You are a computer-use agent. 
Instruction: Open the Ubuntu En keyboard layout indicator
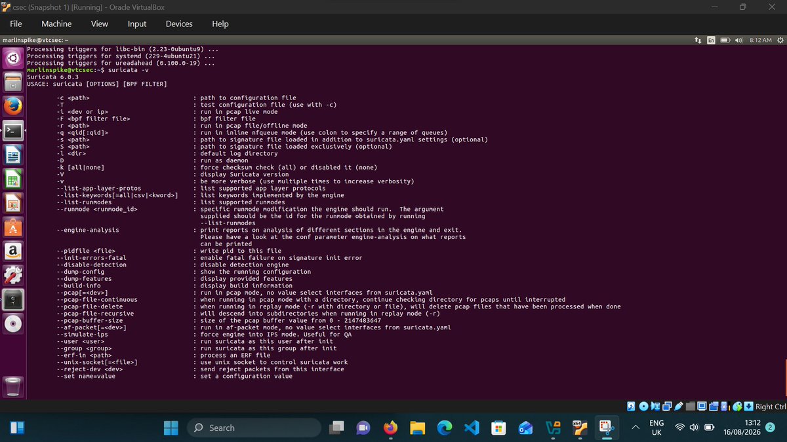click(x=710, y=40)
